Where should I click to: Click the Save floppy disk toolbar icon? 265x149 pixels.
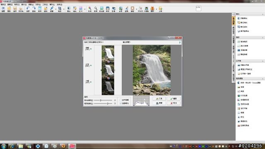[x=15, y=9]
